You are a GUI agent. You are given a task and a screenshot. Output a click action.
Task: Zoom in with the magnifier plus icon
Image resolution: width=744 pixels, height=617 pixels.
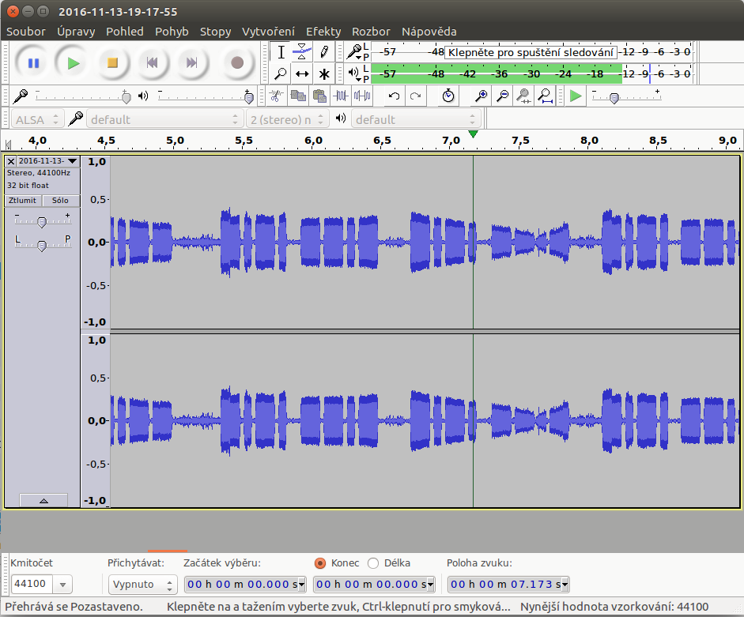(x=481, y=96)
